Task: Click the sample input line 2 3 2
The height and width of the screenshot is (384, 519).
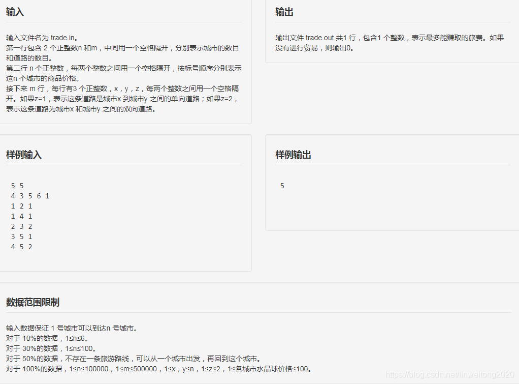Action: (20, 226)
